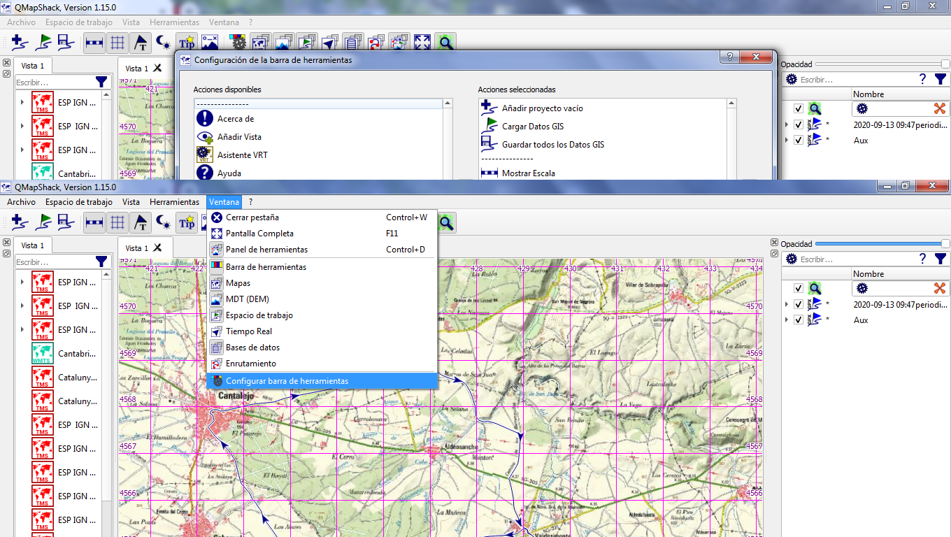Click toolbar configuration gear icon in window behind dialog

(238, 43)
